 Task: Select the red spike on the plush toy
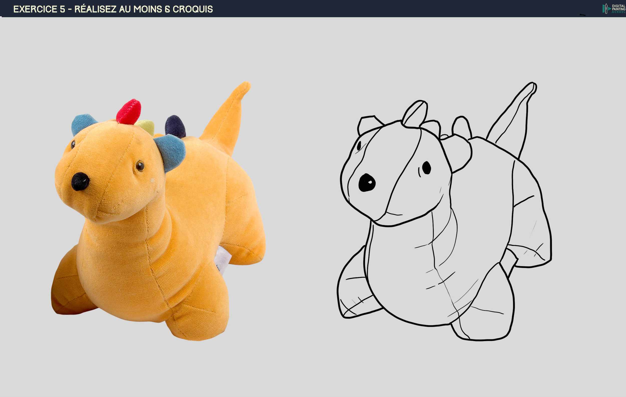(x=129, y=112)
